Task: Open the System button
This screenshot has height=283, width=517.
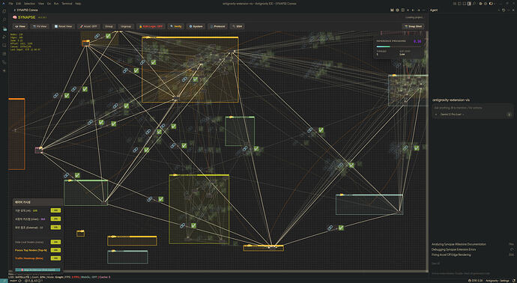Action: (196, 26)
